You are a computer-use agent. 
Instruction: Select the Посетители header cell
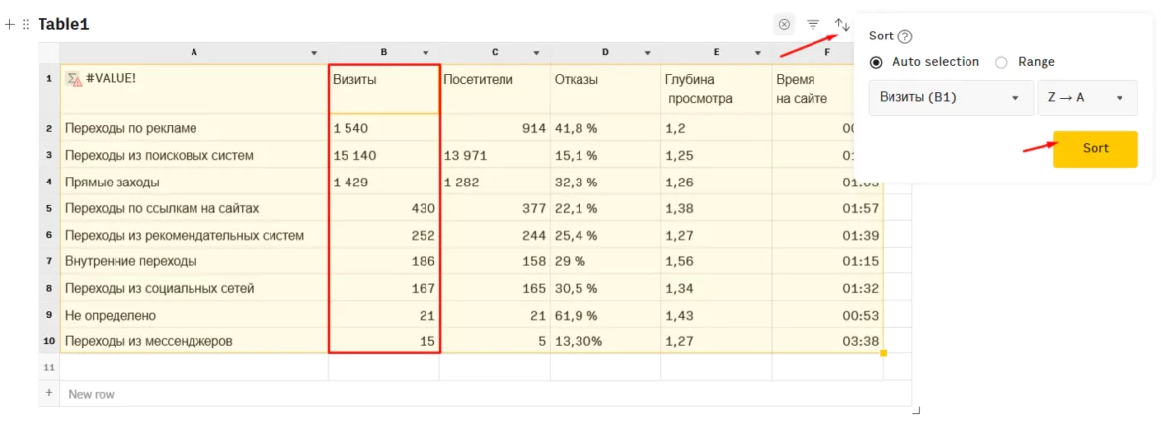coord(495,89)
